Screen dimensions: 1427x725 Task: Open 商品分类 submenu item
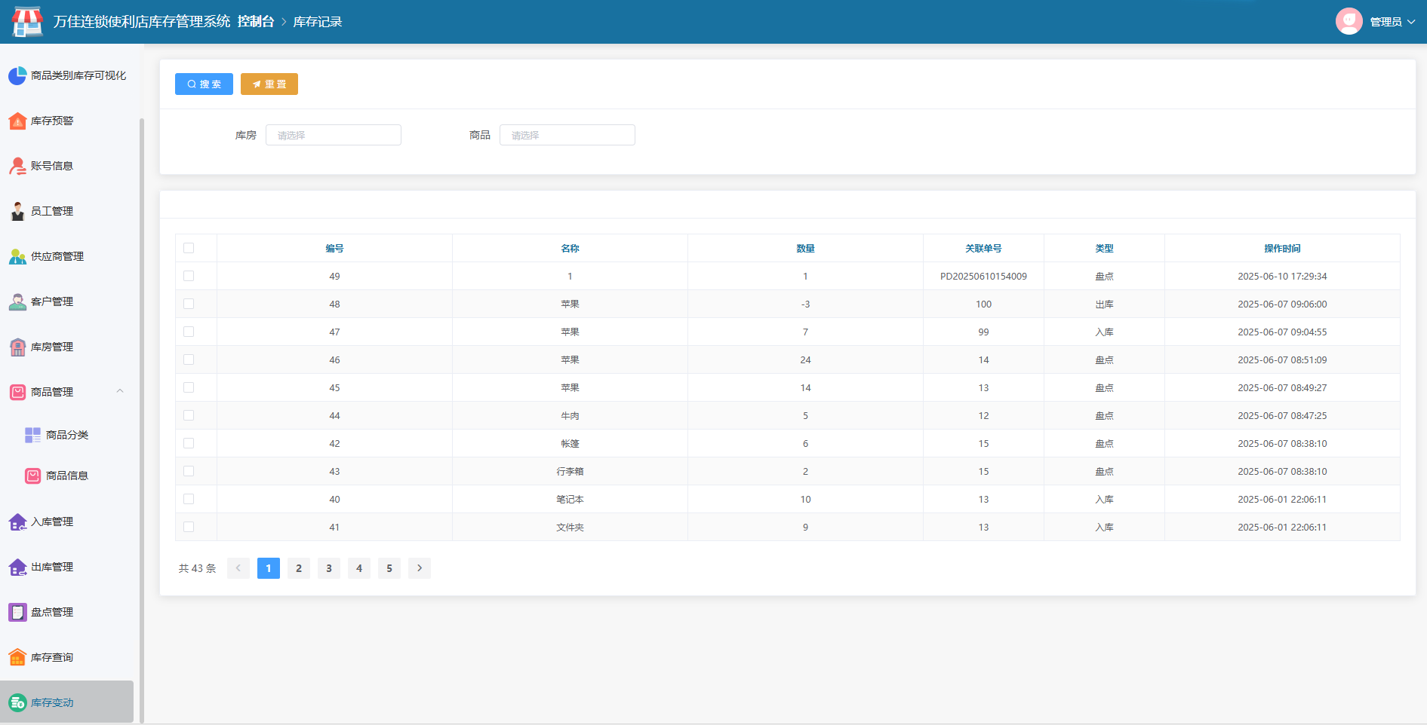coord(66,435)
